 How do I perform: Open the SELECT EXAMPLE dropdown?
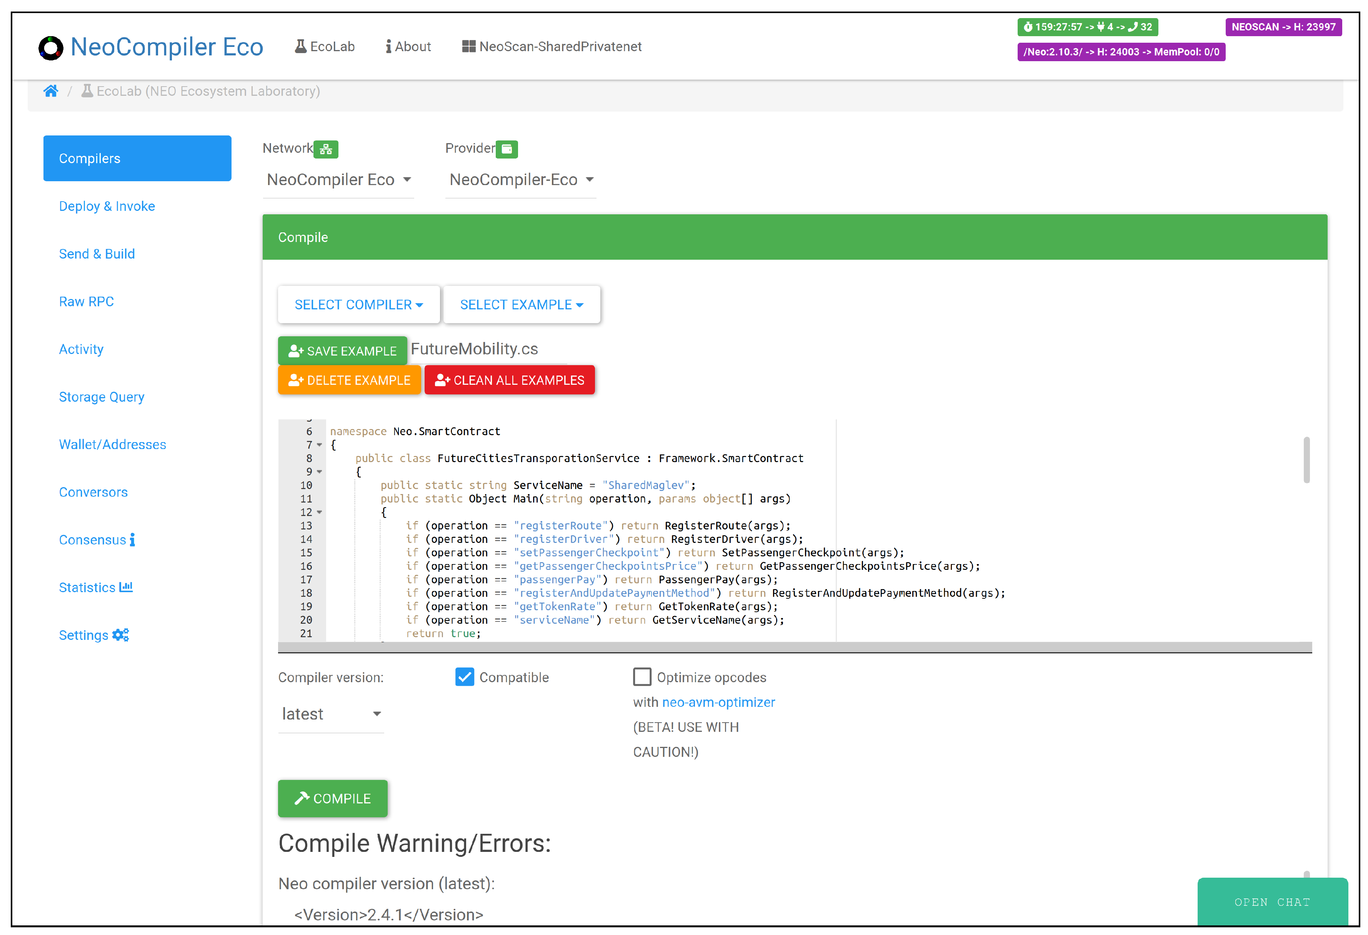(522, 304)
